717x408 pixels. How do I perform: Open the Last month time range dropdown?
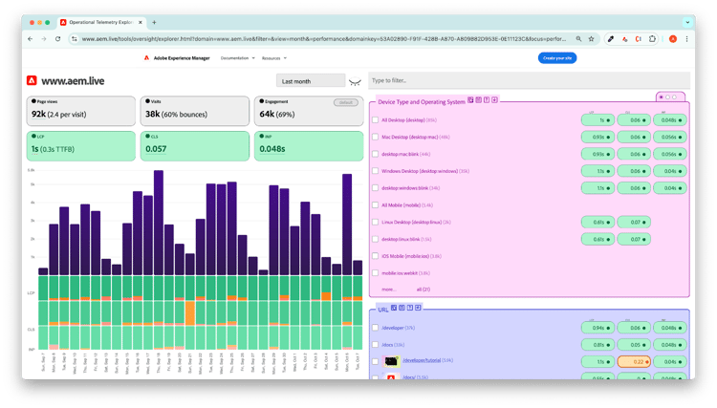[x=310, y=81]
